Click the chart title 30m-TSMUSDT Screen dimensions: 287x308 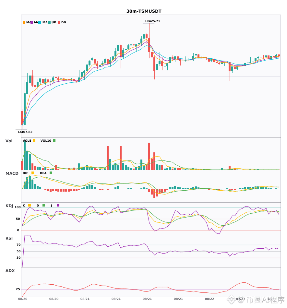click(x=144, y=11)
